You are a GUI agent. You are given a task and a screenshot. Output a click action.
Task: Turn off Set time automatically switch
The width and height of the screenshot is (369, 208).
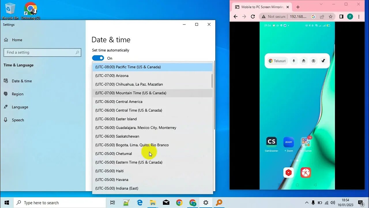(x=98, y=58)
